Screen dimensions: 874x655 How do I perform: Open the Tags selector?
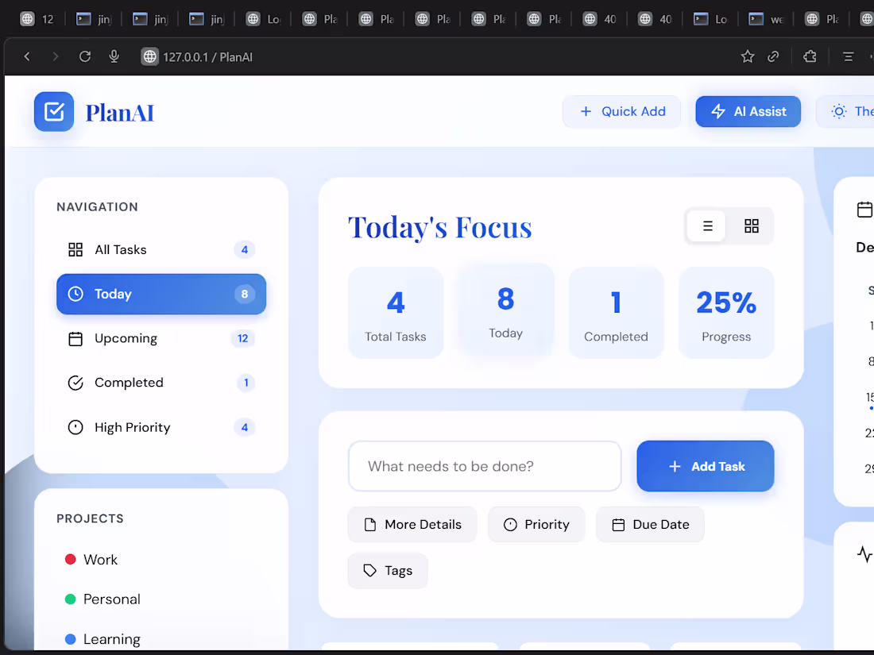(x=388, y=571)
